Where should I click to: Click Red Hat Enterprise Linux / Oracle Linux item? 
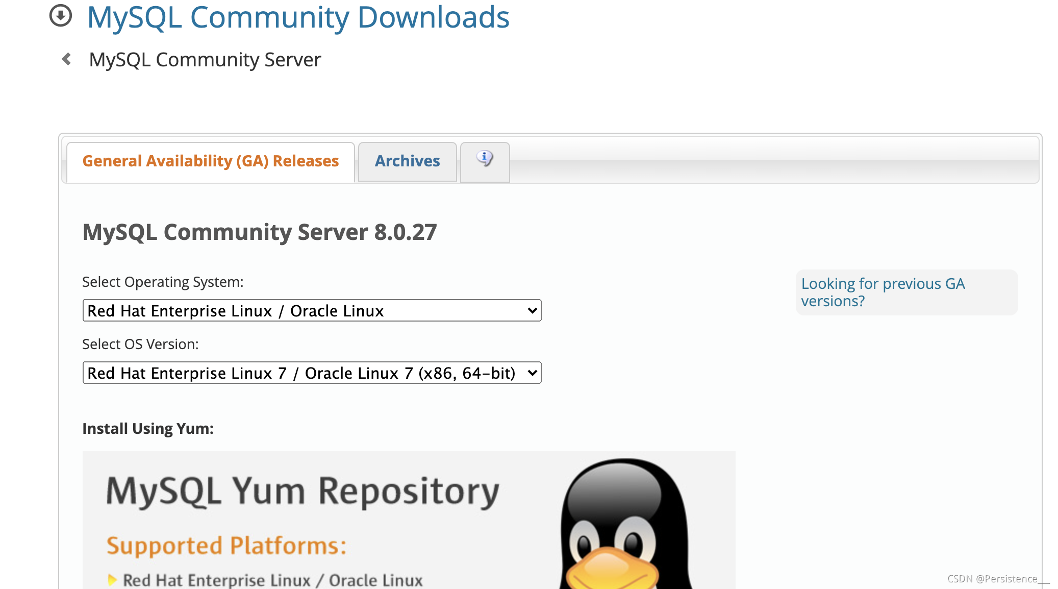coord(273,580)
